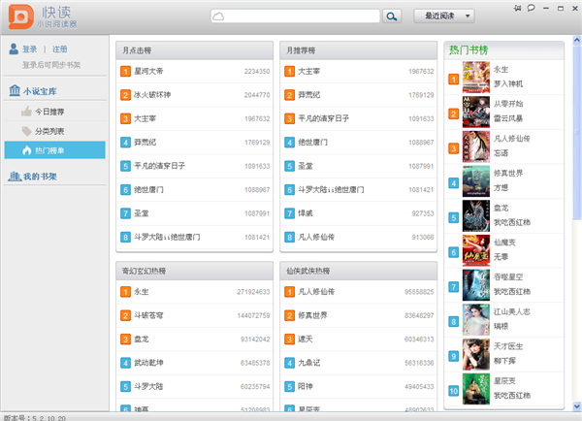The image size is (582, 421).
Task: Click the flame icon beside 热门榜单
Action: click(x=26, y=150)
